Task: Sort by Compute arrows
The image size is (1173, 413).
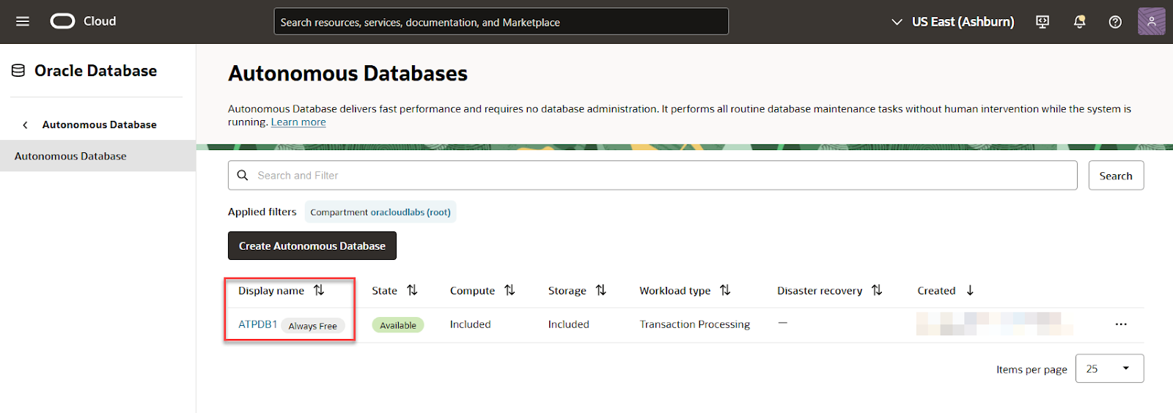Action: pyautogui.click(x=510, y=291)
